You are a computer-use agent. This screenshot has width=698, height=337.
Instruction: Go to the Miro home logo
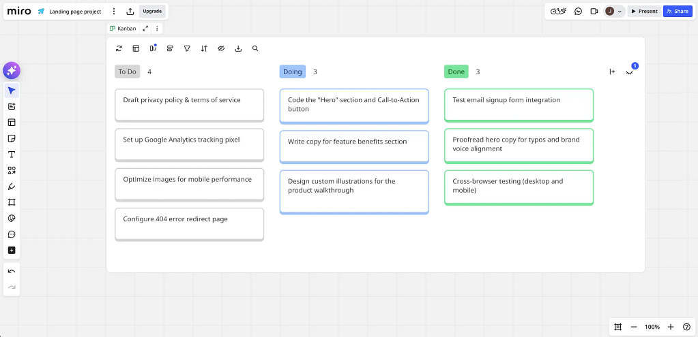tap(19, 11)
